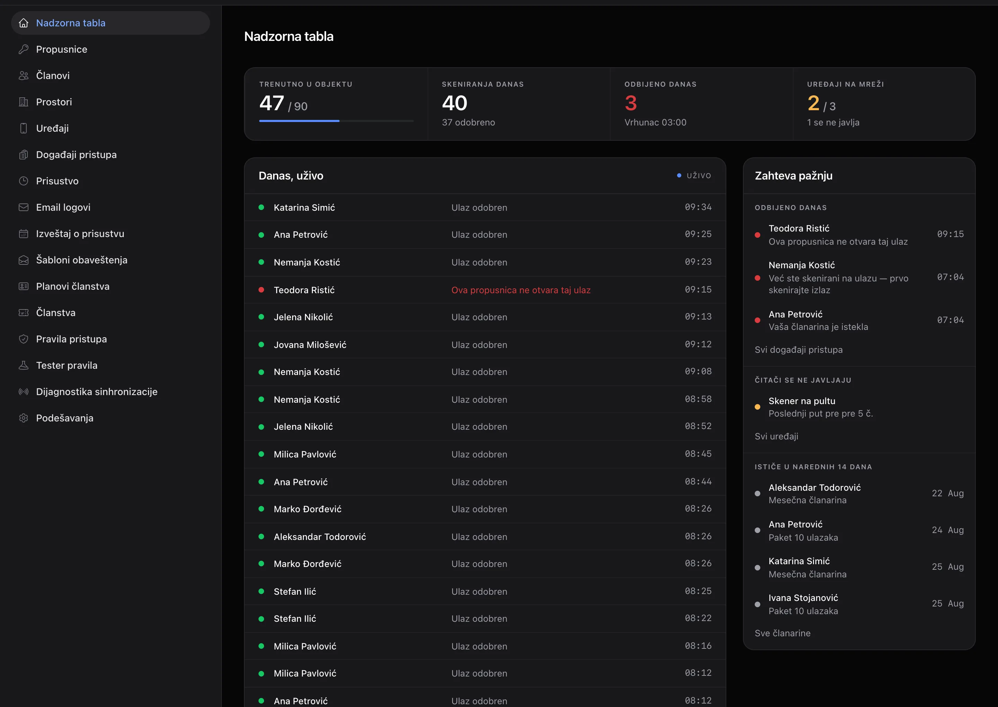Click the Članovi people icon
998x707 pixels.
(24, 76)
